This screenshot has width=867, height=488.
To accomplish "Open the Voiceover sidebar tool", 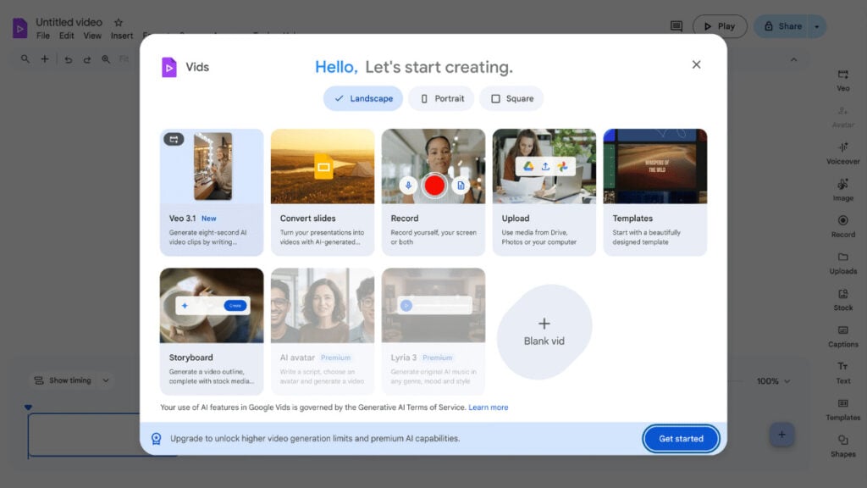I will (x=842, y=153).
